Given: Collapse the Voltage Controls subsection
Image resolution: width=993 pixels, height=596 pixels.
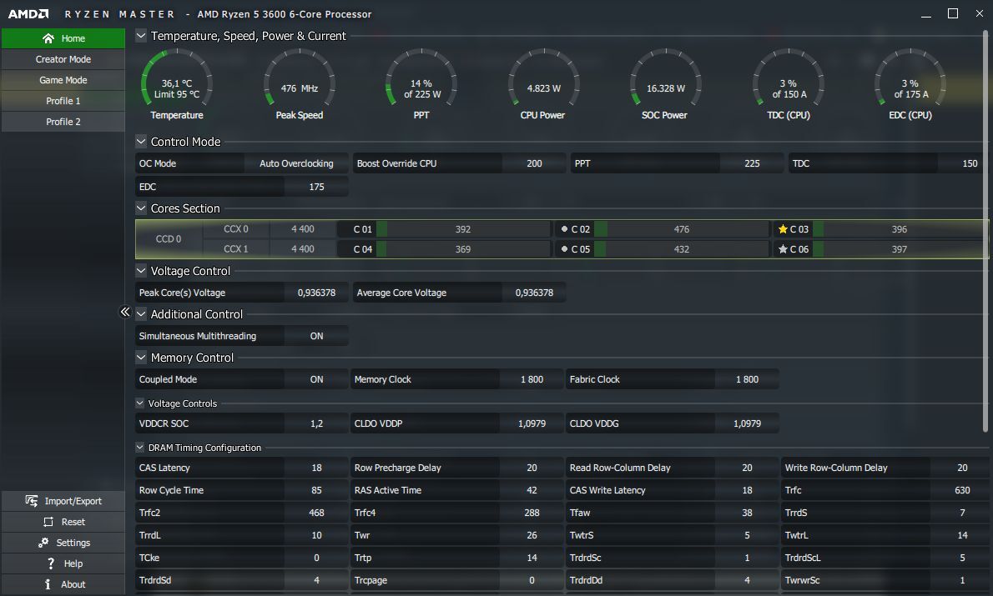Looking at the screenshot, I should (140, 403).
